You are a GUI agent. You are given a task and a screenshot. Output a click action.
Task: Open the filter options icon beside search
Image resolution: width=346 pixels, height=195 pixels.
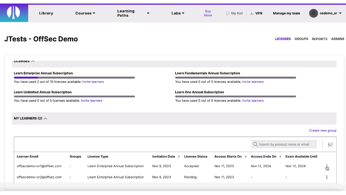[x=330, y=144]
